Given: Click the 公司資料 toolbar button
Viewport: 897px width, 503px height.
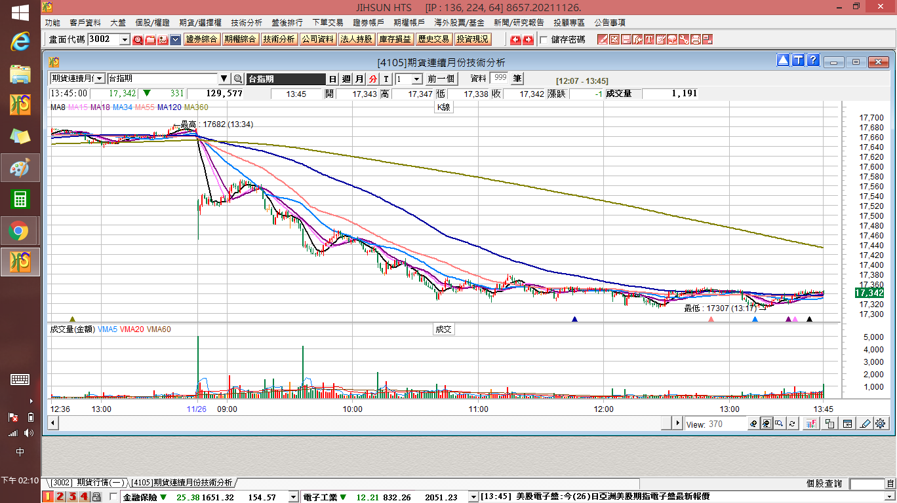Looking at the screenshot, I should [318, 39].
